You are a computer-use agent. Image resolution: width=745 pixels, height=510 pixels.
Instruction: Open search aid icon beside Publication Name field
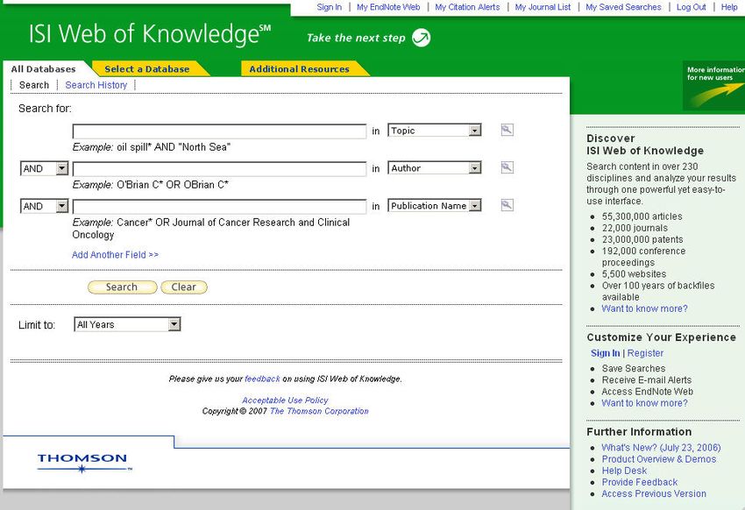(507, 205)
